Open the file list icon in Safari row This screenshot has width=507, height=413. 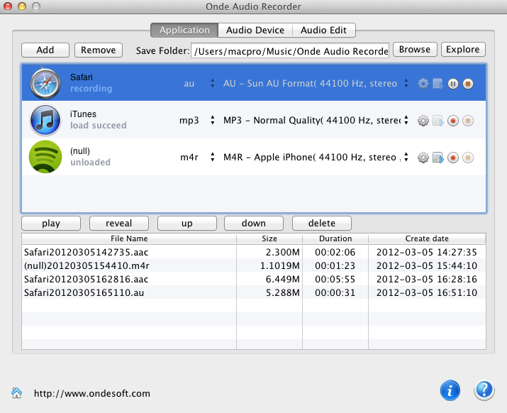(438, 84)
